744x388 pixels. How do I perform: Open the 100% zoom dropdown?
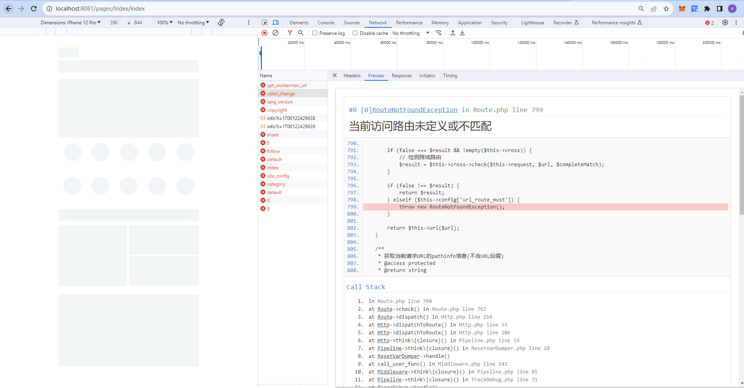point(165,22)
